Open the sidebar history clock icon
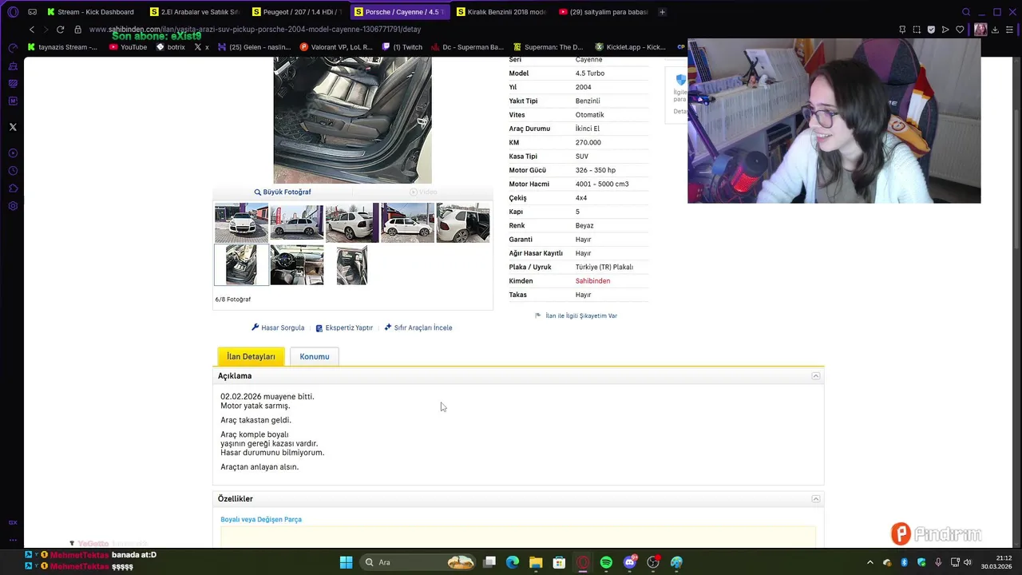Screen dimensions: 1022x575 (x=13, y=171)
